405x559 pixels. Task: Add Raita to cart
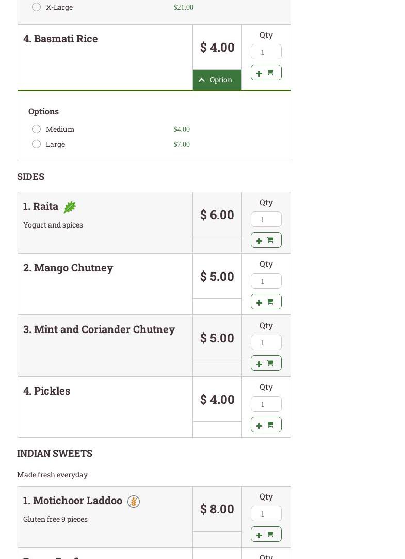tap(266, 240)
